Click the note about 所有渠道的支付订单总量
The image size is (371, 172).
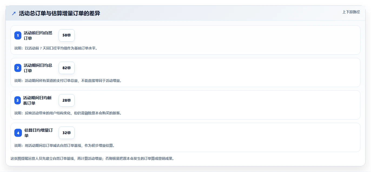coord(68,81)
